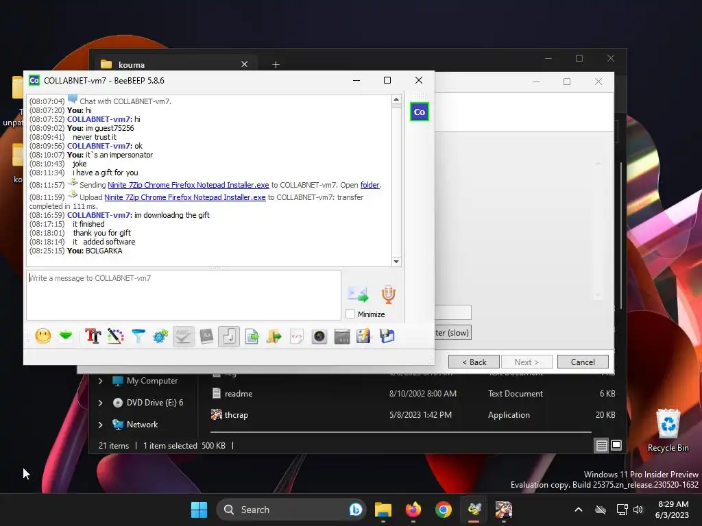This screenshot has width=702, height=526.
Task: Select DVD Drive (E:) in navigation pane
Action: (148, 403)
